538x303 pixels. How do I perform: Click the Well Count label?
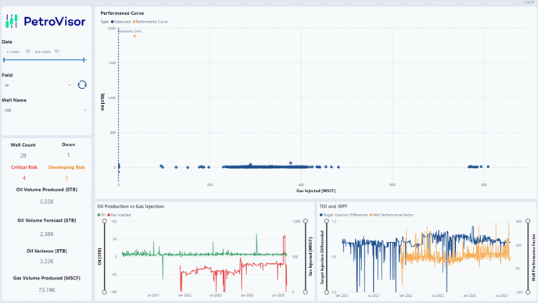(x=23, y=145)
